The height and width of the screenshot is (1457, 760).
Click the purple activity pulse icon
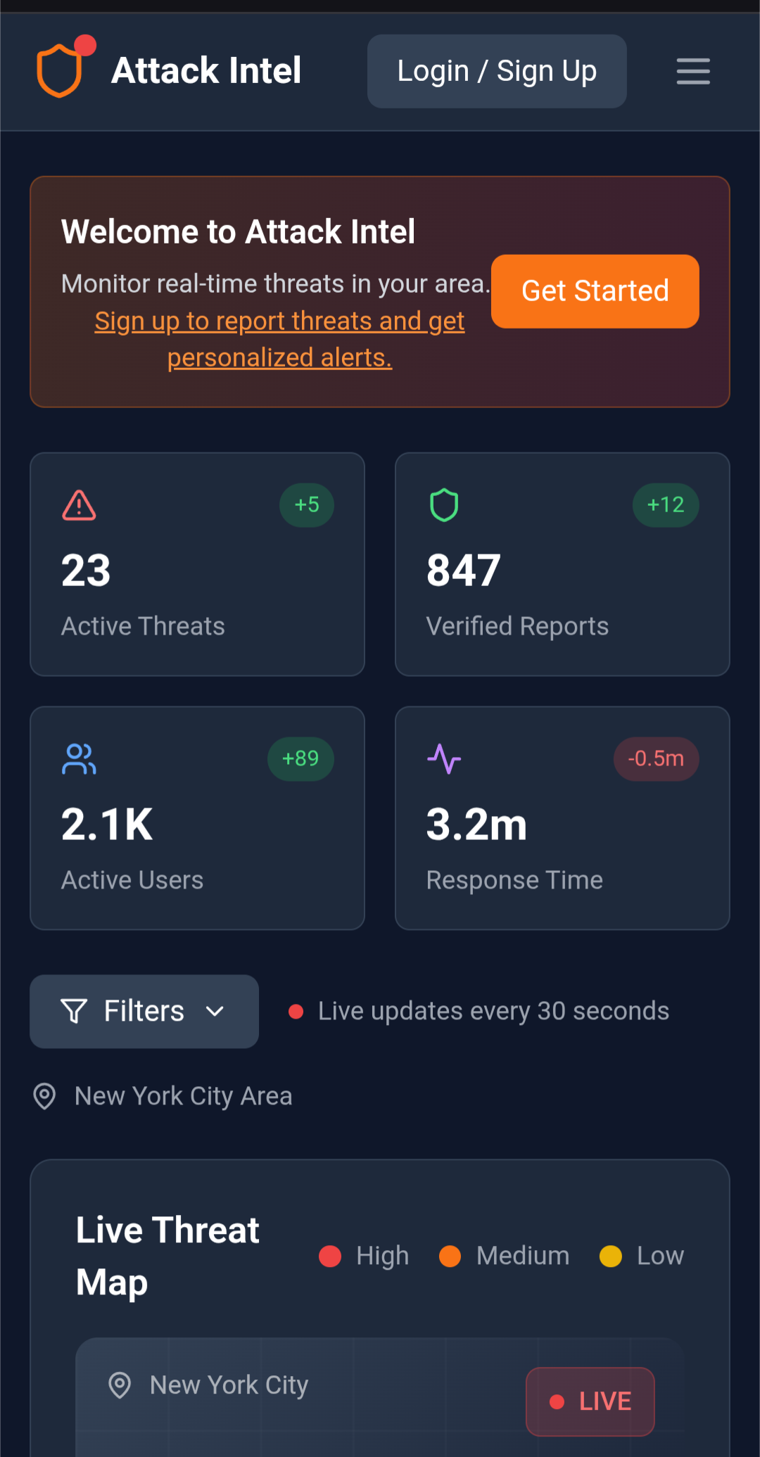click(443, 758)
